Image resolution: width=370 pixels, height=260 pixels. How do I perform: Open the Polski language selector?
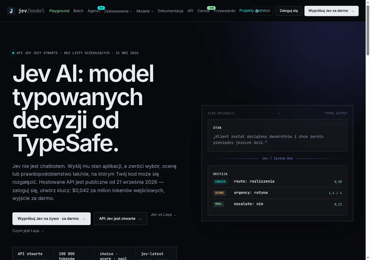click(x=262, y=11)
